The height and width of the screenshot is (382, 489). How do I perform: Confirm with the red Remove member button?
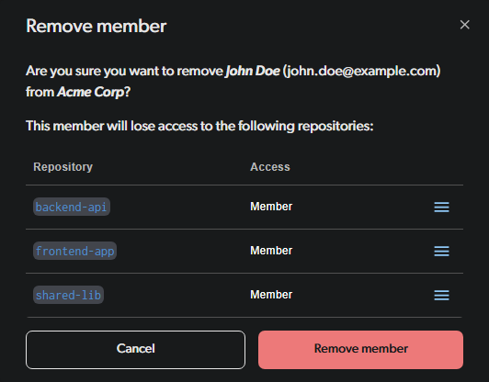coord(360,350)
